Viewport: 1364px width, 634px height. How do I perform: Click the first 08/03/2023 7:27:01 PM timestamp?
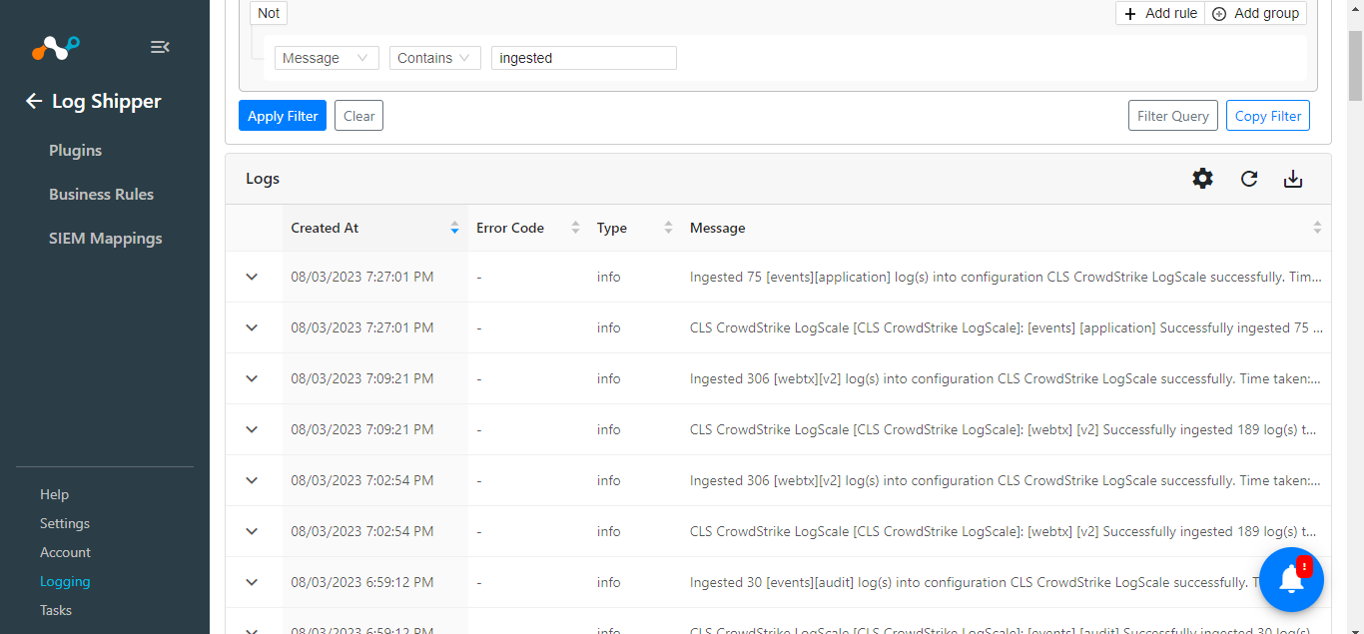[362, 277]
